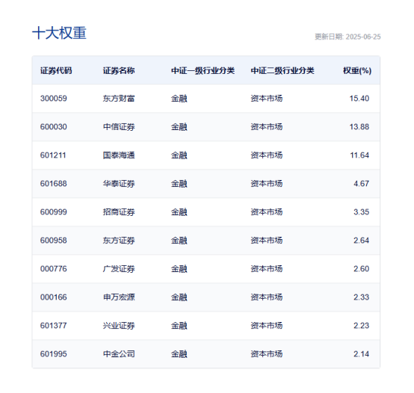The image size is (414, 393).
Task: Click the 3.35 weight value
Action: coord(361,212)
